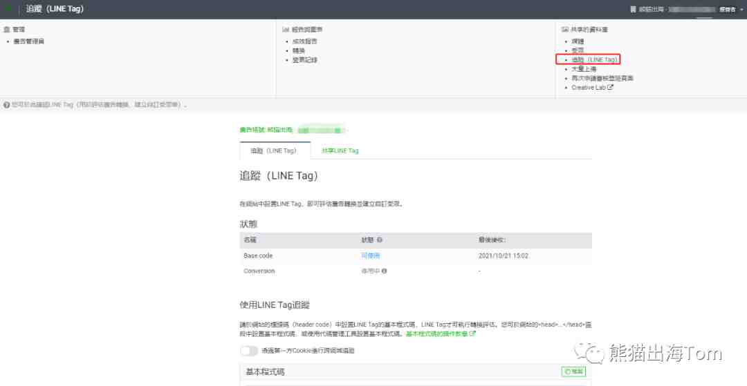The image size is (747, 386).
Task: Open the re-apply review landing page item
Action: [x=602, y=78]
